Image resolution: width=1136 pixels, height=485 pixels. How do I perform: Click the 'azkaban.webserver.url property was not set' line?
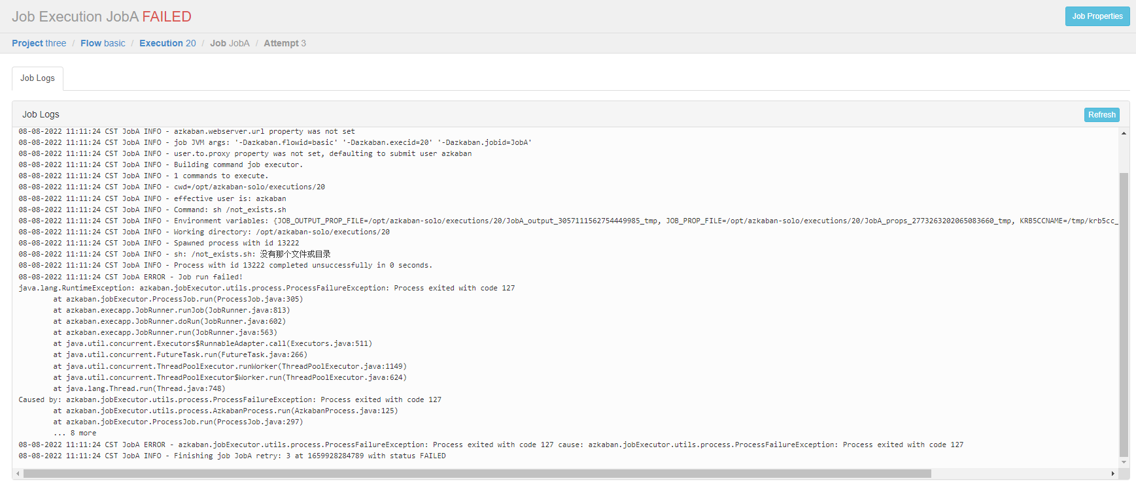(x=187, y=131)
